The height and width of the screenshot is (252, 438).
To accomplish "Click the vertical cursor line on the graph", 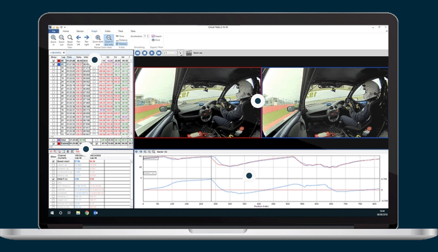I will (211, 179).
